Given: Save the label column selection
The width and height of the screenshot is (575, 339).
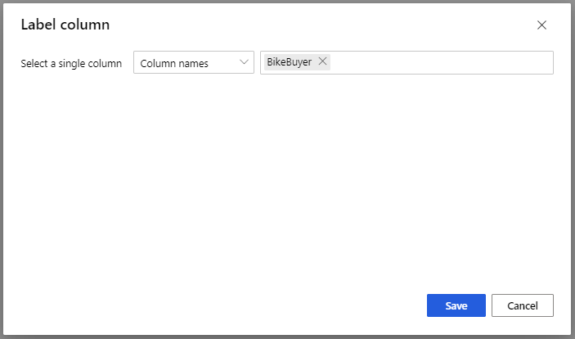Looking at the screenshot, I should (456, 305).
